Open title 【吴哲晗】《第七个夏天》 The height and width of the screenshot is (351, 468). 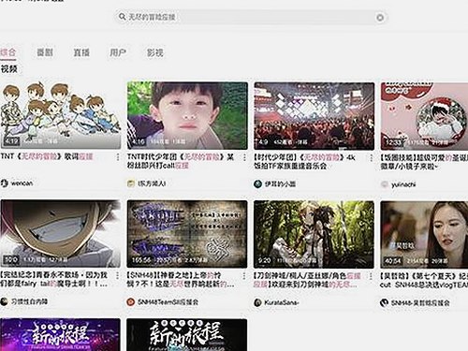(x=424, y=281)
